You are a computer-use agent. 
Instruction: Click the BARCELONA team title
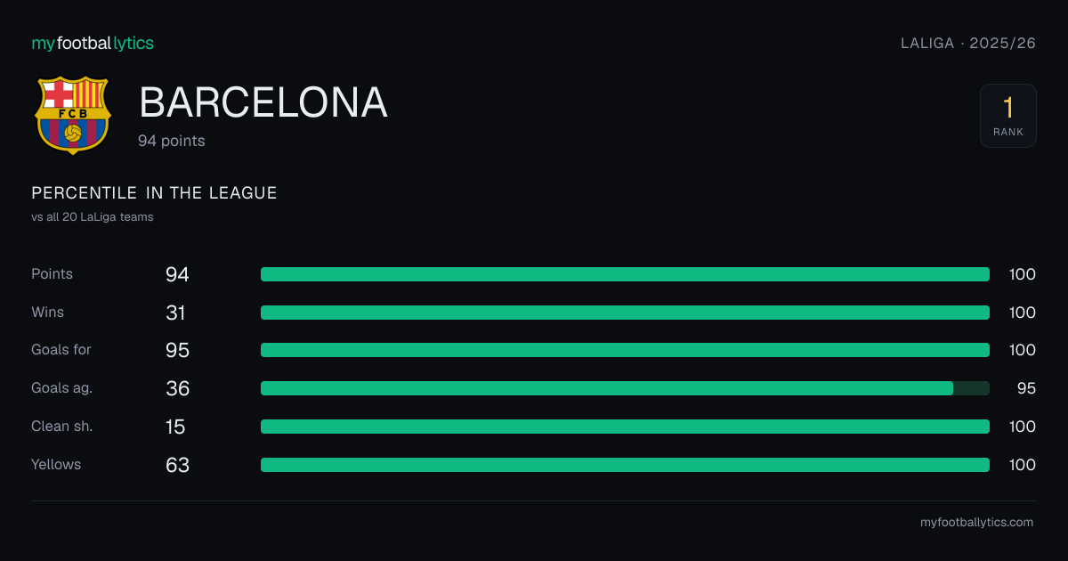coord(263,103)
